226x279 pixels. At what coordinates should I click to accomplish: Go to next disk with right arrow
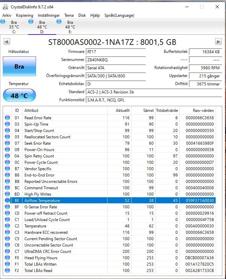pyautogui.click(x=218, y=42)
